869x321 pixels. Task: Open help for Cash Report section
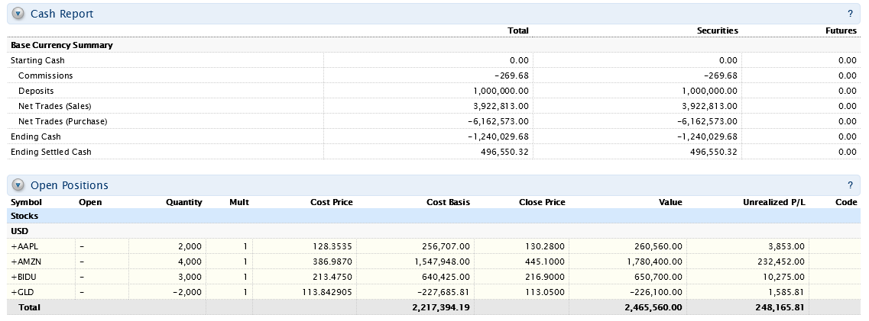pyautogui.click(x=850, y=14)
